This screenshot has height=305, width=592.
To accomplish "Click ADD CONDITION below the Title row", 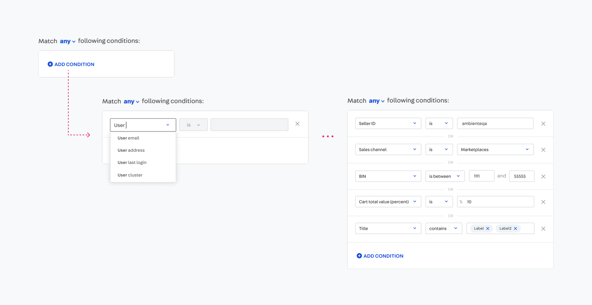I will (x=380, y=256).
